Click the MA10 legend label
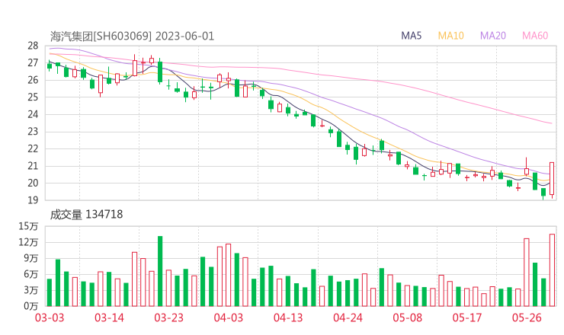 click(450, 36)
